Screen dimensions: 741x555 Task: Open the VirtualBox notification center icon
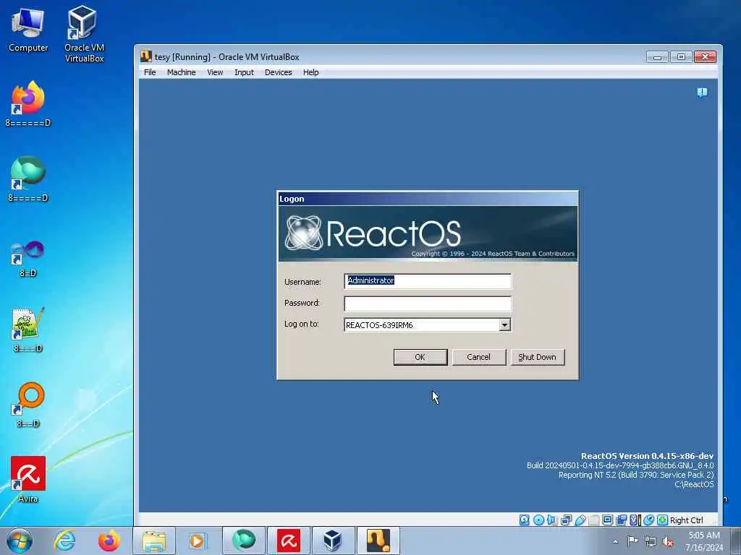pos(702,92)
